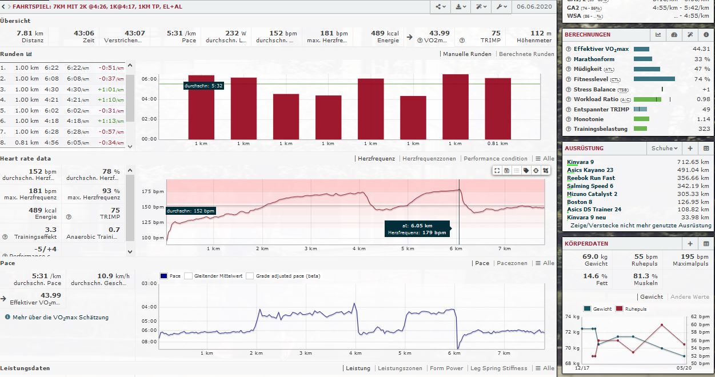Toggle the crosshair icon in chart toolbar

tap(536, 170)
